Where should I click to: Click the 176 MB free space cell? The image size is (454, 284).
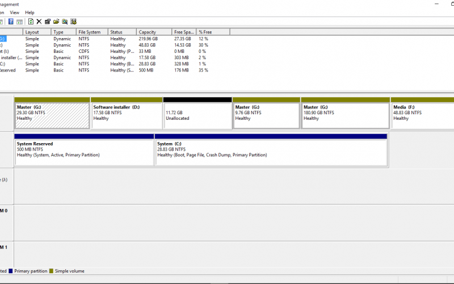181,70
